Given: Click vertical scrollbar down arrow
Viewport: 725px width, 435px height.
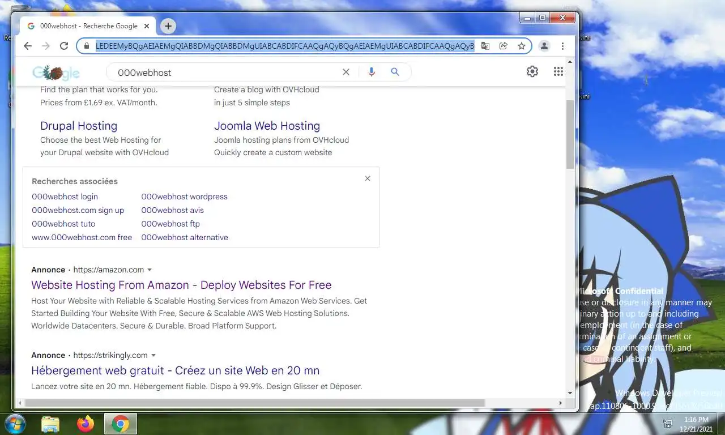Looking at the screenshot, I should (570, 393).
